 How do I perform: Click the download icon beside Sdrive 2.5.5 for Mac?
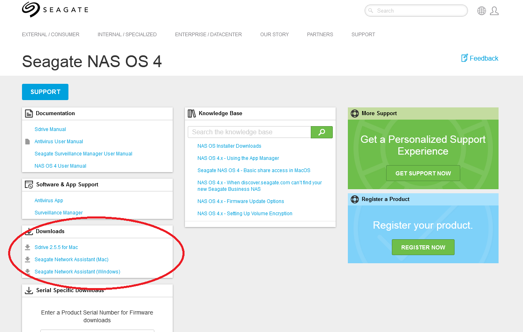coord(28,247)
